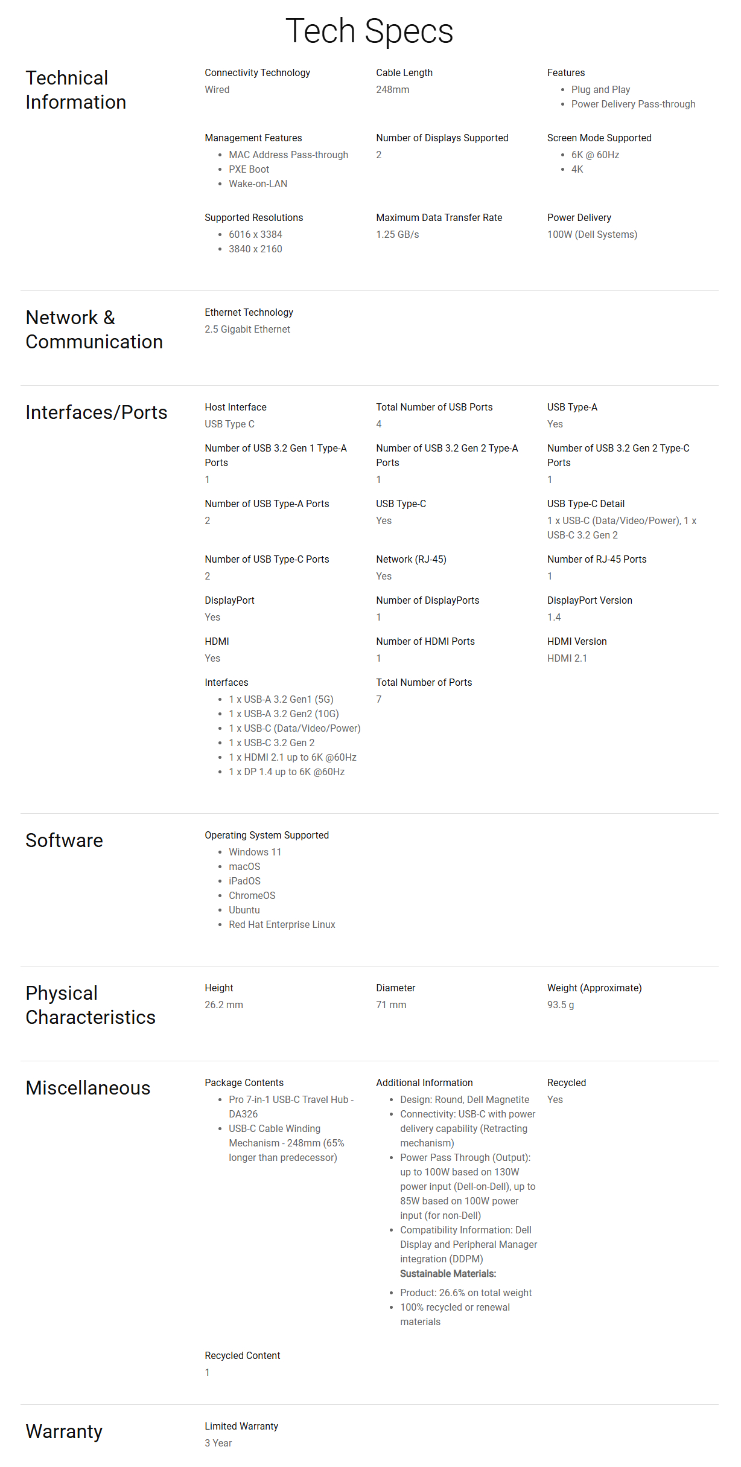Viewport: 741px width, 1467px height.
Task: Click the 6016 x 3384 resolution entry
Action: [x=255, y=234]
